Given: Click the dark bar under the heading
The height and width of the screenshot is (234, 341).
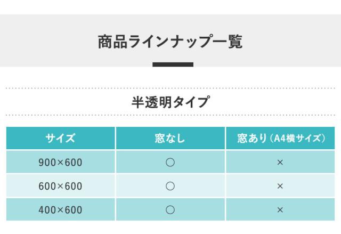Looking at the screenshot, I should pos(173,64).
